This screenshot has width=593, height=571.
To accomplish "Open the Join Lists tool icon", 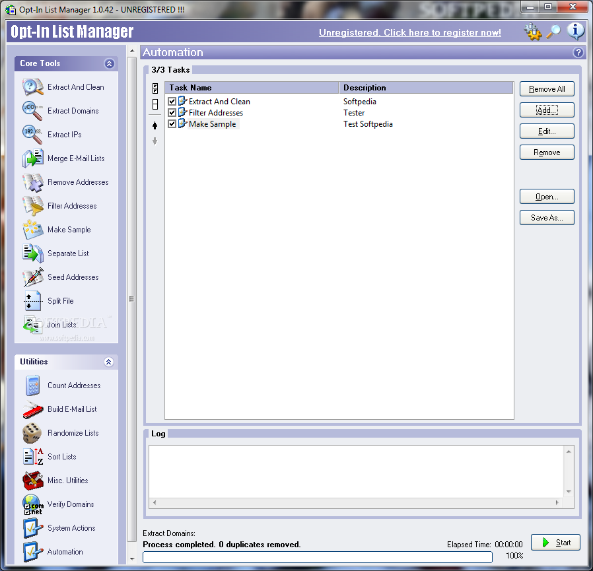I will [32, 325].
